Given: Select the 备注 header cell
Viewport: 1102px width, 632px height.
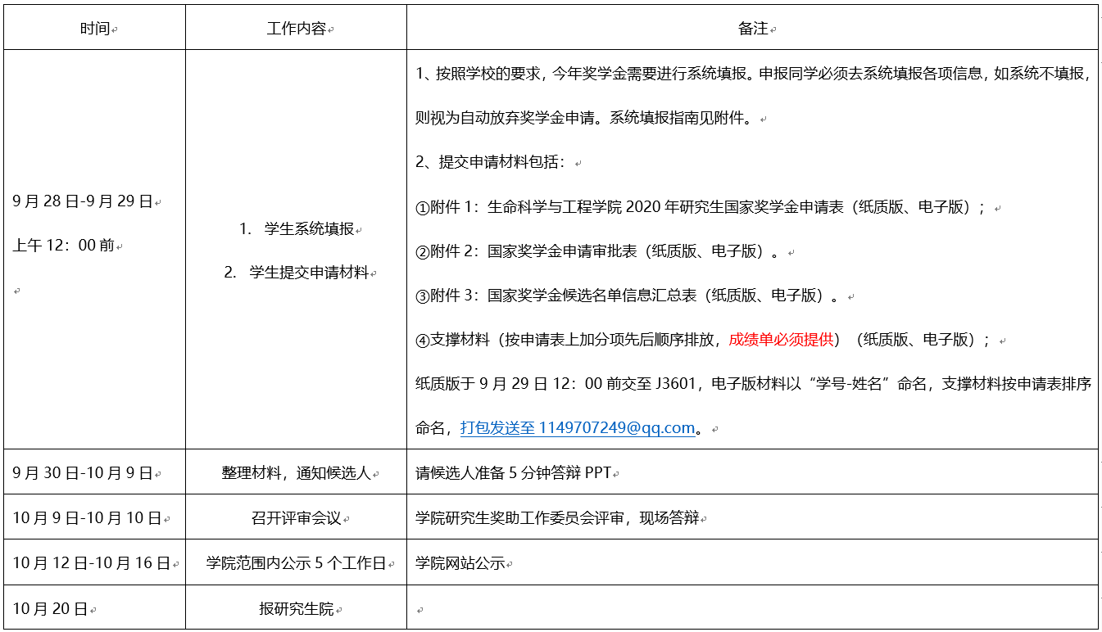Looking at the screenshot, I should [752, 29].
